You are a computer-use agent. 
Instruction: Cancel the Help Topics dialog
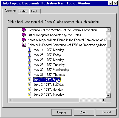(x=106, y=112)
